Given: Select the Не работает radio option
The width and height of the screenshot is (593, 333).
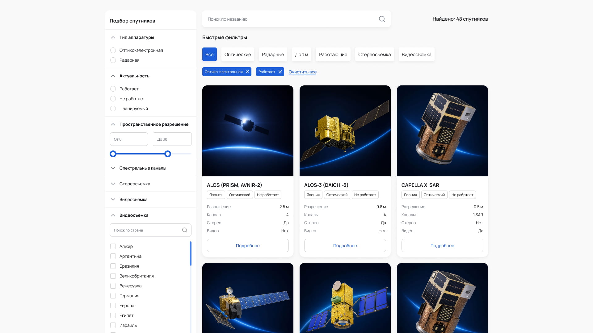Looking at the screenshot, I should [113, 99].
